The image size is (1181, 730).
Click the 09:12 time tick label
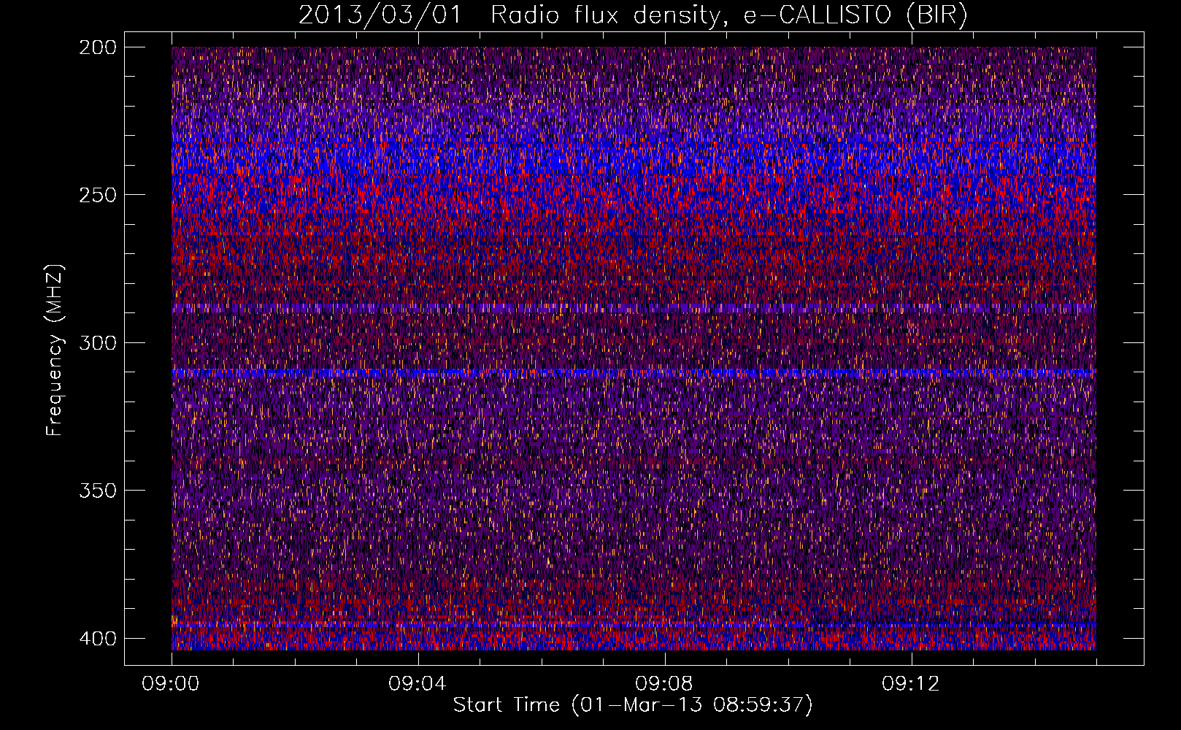(911, 684)
